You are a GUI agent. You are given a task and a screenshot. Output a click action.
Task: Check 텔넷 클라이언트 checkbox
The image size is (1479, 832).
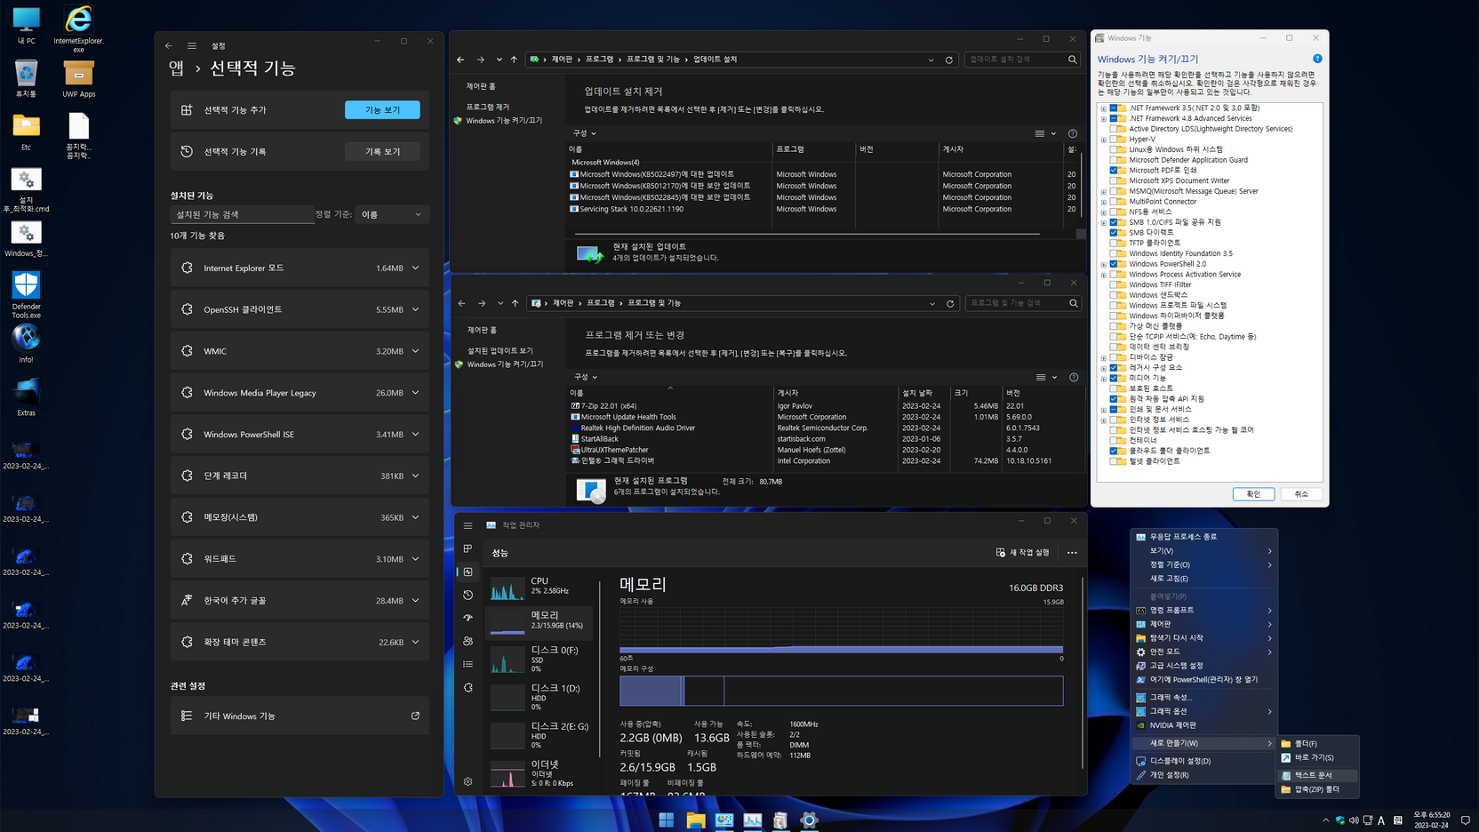(x=1113, y=461)
